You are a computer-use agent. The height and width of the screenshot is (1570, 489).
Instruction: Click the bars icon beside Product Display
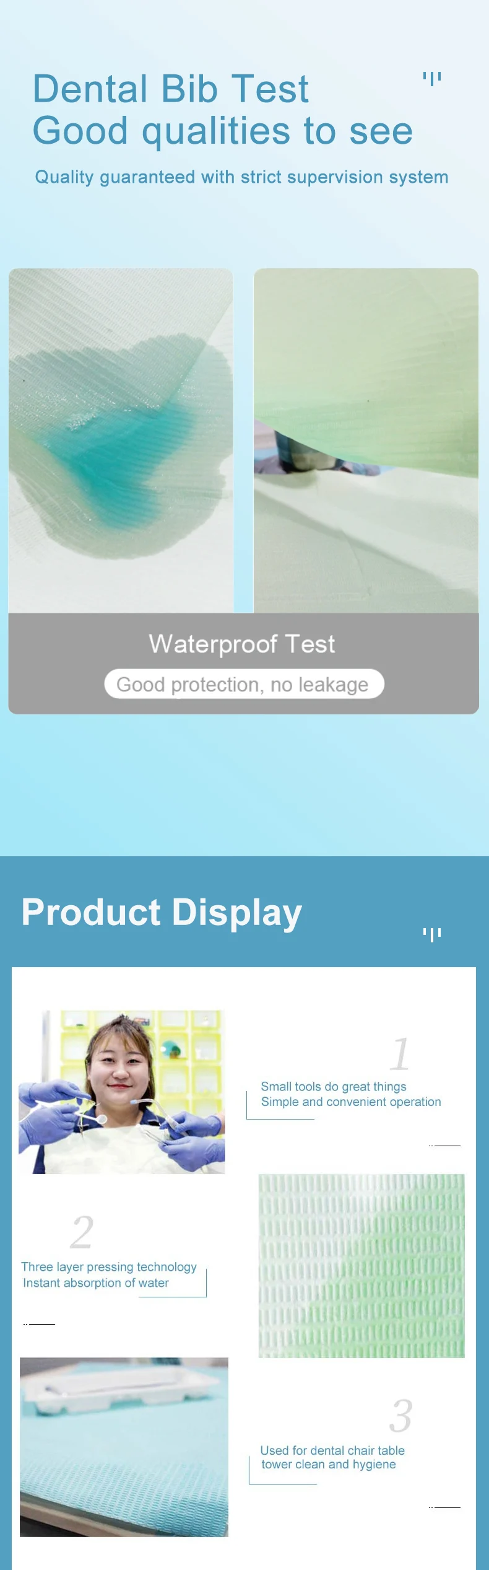pos(432,934)
